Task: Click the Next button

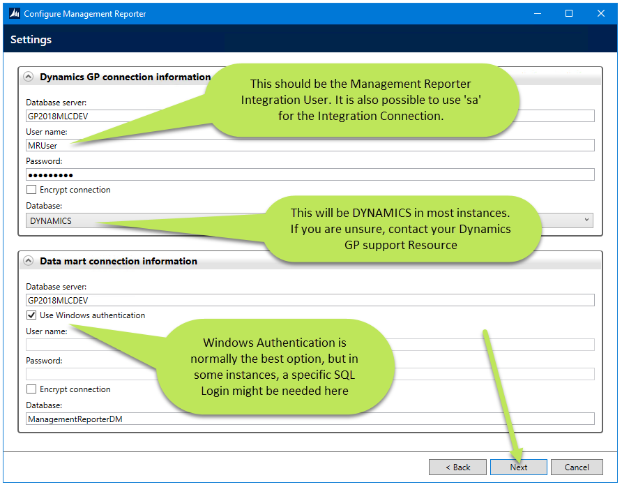Action: [x=518, y=467]
